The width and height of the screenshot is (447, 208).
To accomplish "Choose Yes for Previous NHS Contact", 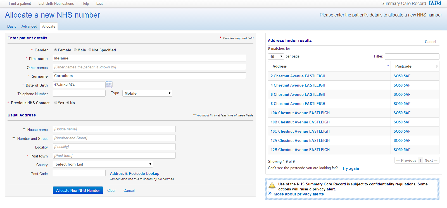I will click(x=56, y=103).
